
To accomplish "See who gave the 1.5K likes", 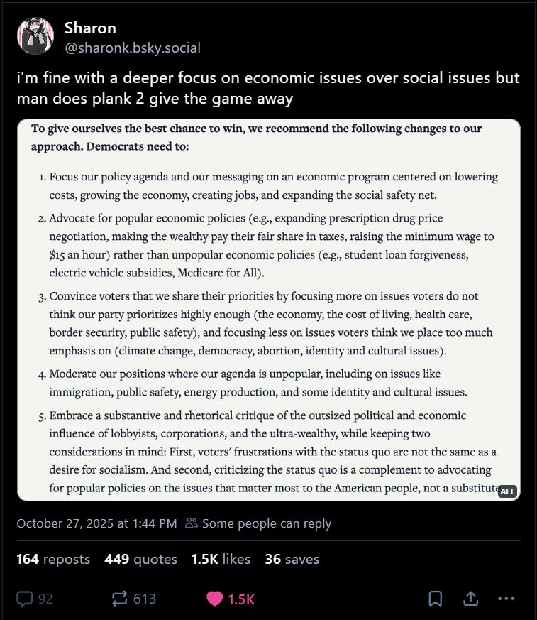I will 221,559.
